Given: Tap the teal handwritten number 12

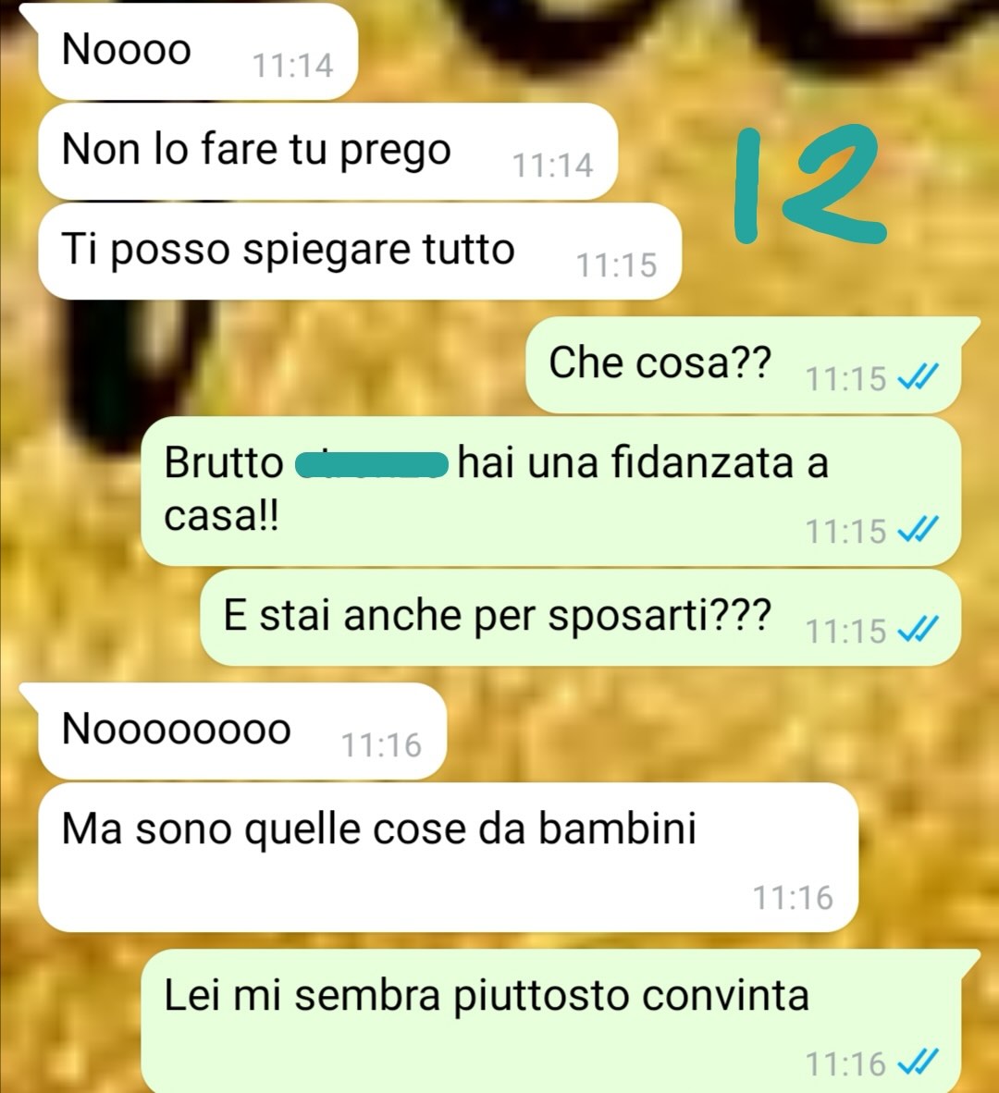Looking at the screenshot, I should [810, 184].
